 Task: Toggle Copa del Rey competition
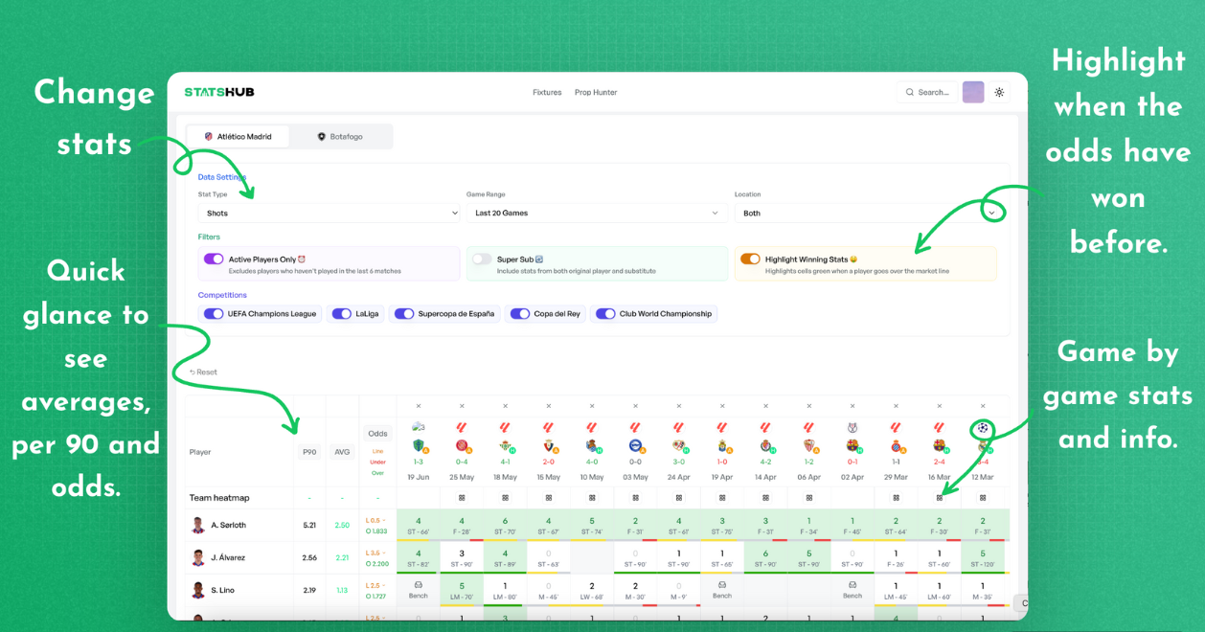click(520, 313)
